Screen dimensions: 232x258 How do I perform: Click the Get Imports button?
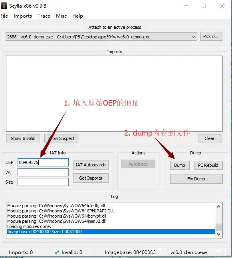click(x=91, y=178)
